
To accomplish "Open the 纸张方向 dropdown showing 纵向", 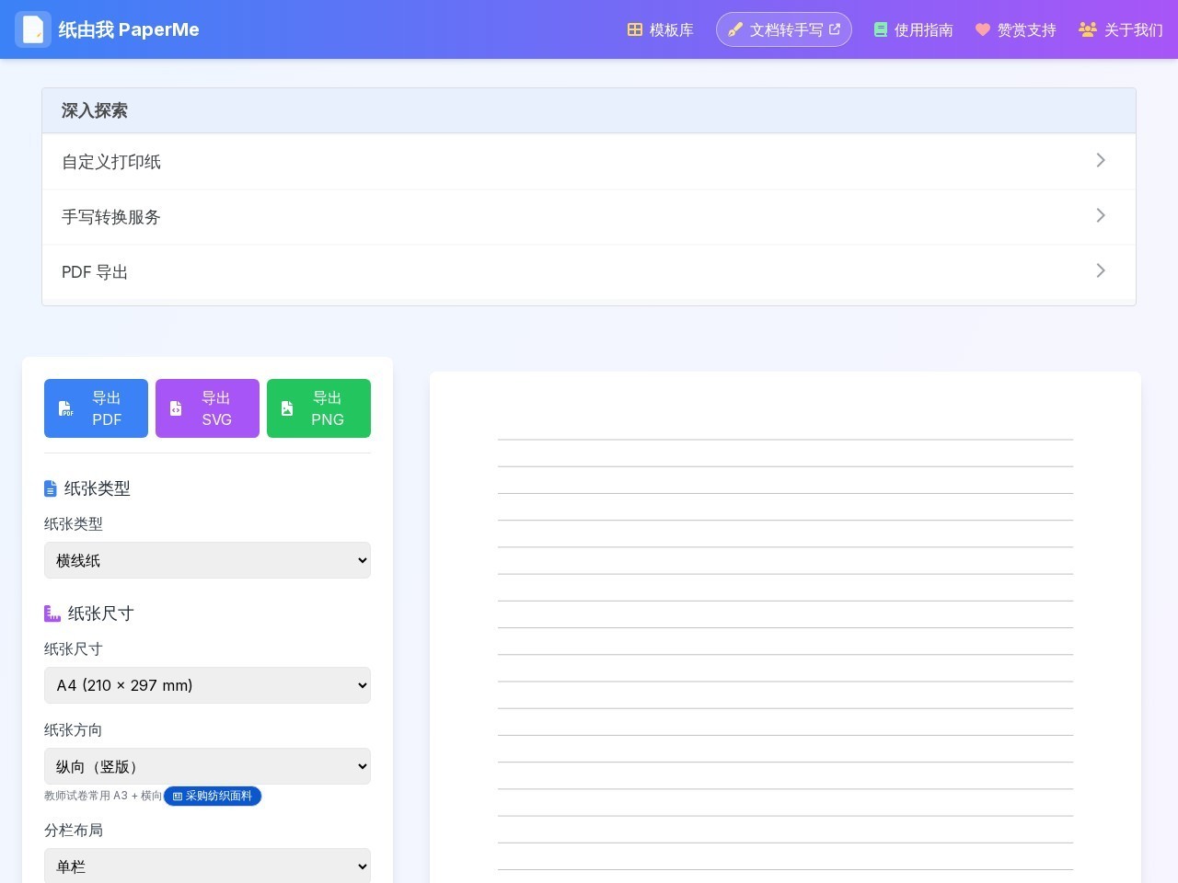I will (x=207, y=766).
